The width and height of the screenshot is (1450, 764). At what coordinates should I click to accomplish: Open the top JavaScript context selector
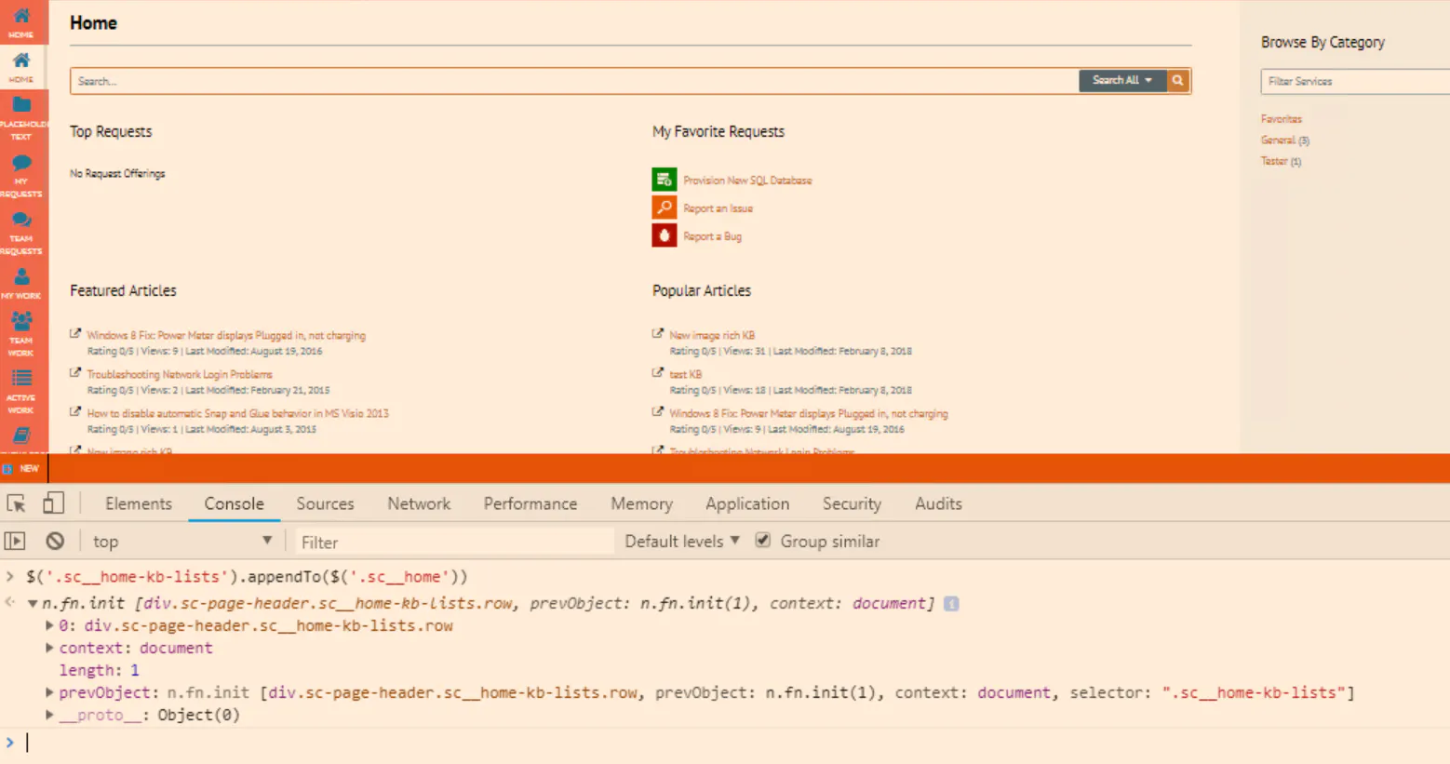pos(181,542)
